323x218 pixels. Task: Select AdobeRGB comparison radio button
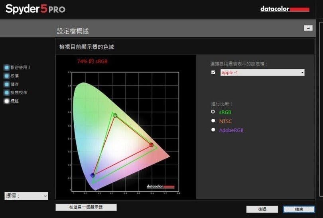pos(213,129)
